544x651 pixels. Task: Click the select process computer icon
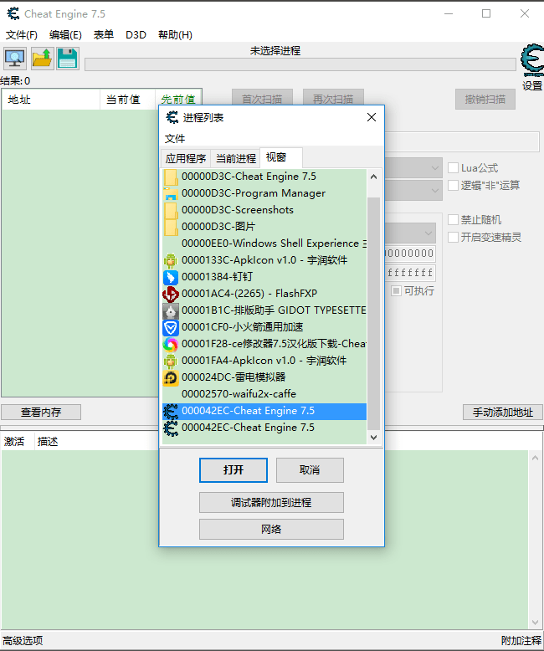point(15,59)
